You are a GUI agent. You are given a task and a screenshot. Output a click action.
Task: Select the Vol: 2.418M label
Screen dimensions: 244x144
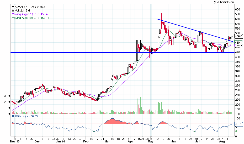click(x=22, y=10)
